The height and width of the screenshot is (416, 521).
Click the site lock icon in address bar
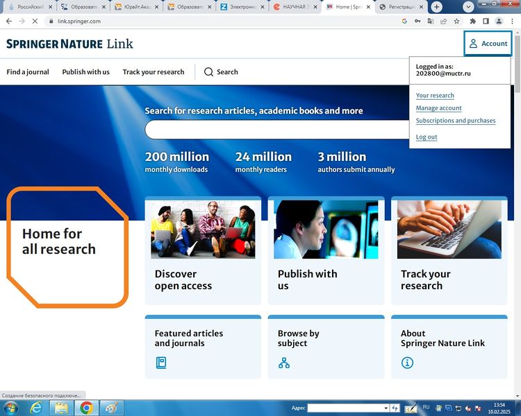(x=51, y=21)
